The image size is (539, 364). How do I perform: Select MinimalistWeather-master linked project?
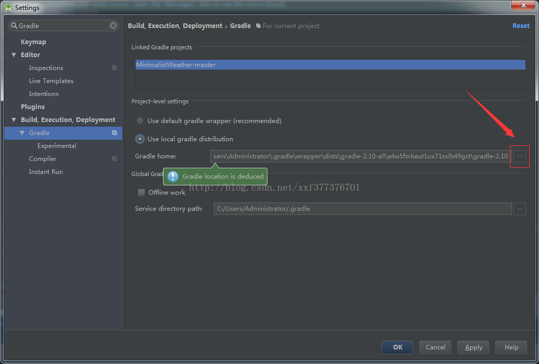pyautogui.click(x=330, y=64)
